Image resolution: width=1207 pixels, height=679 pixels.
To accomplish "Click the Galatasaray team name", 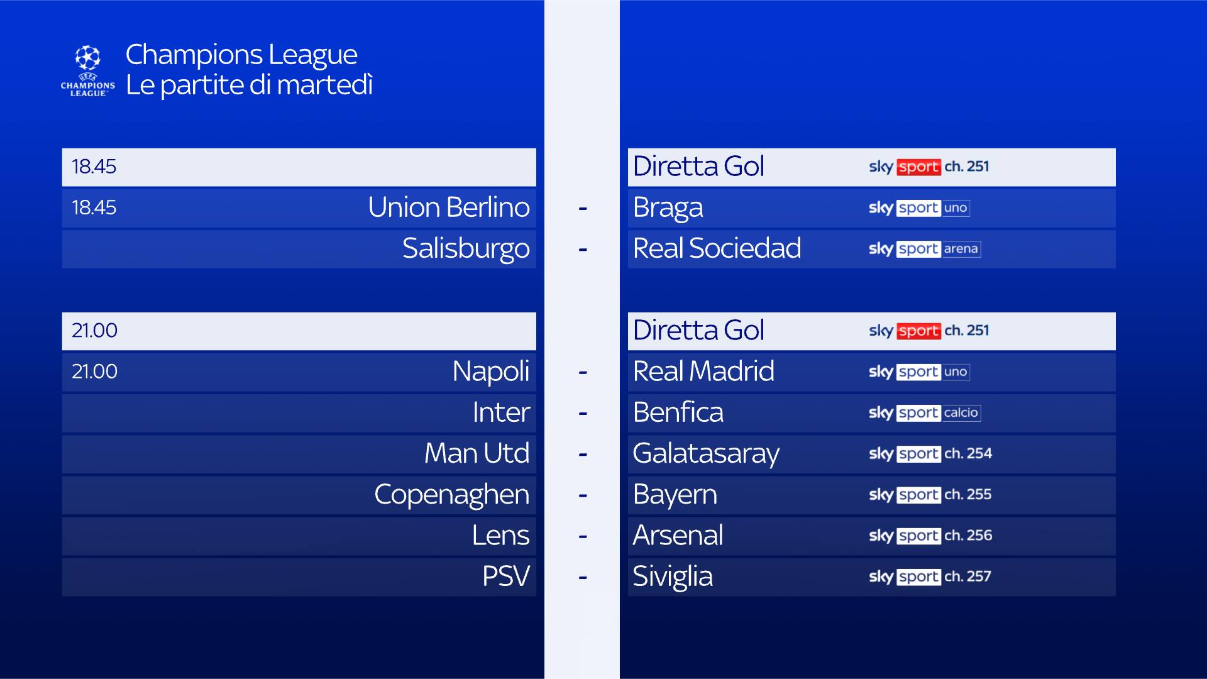I will 706,454.
